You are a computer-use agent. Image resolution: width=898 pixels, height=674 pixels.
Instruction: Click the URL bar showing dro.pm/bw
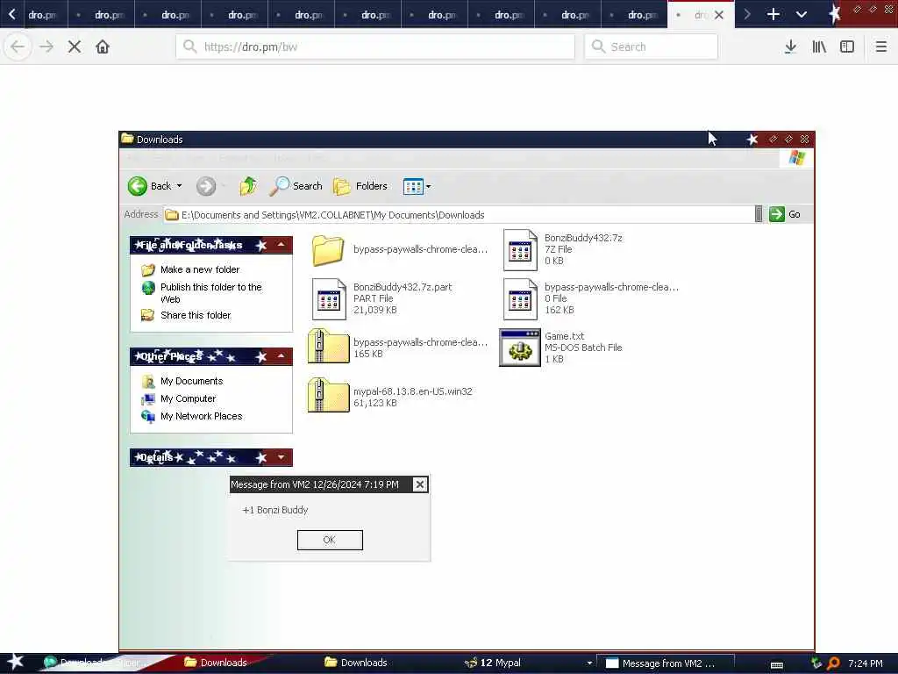pyautogui.click(x=375, y=47)
